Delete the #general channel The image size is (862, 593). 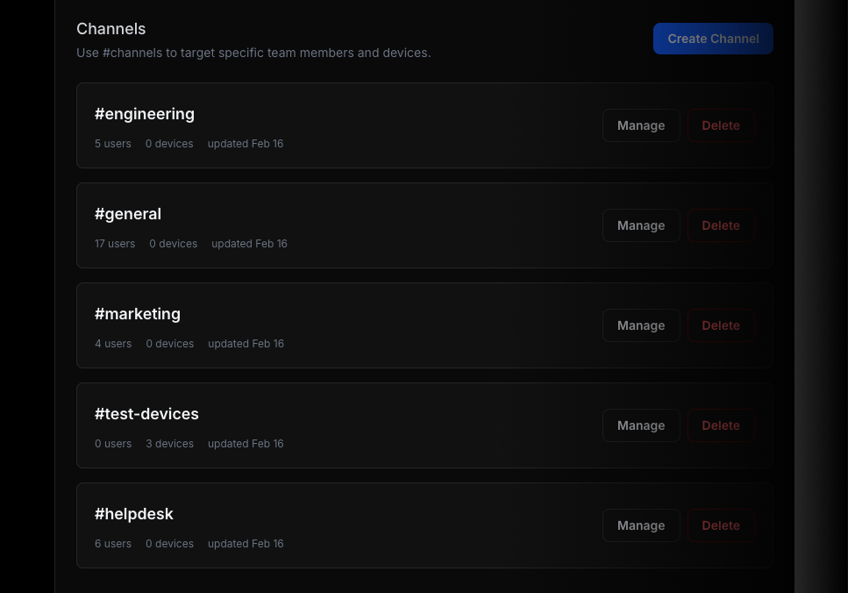721,225
